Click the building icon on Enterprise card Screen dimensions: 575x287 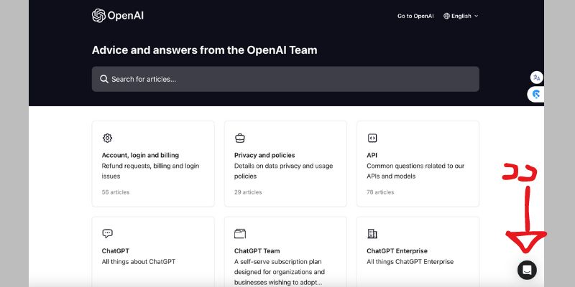(x=372, y=234)
